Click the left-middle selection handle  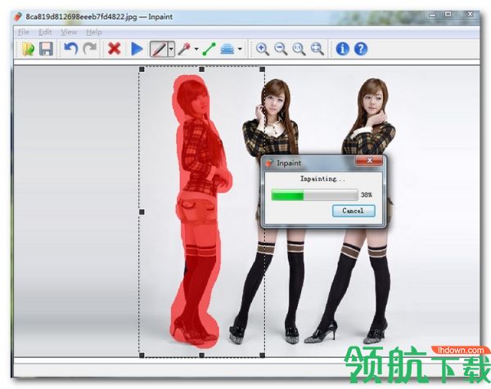142,212
